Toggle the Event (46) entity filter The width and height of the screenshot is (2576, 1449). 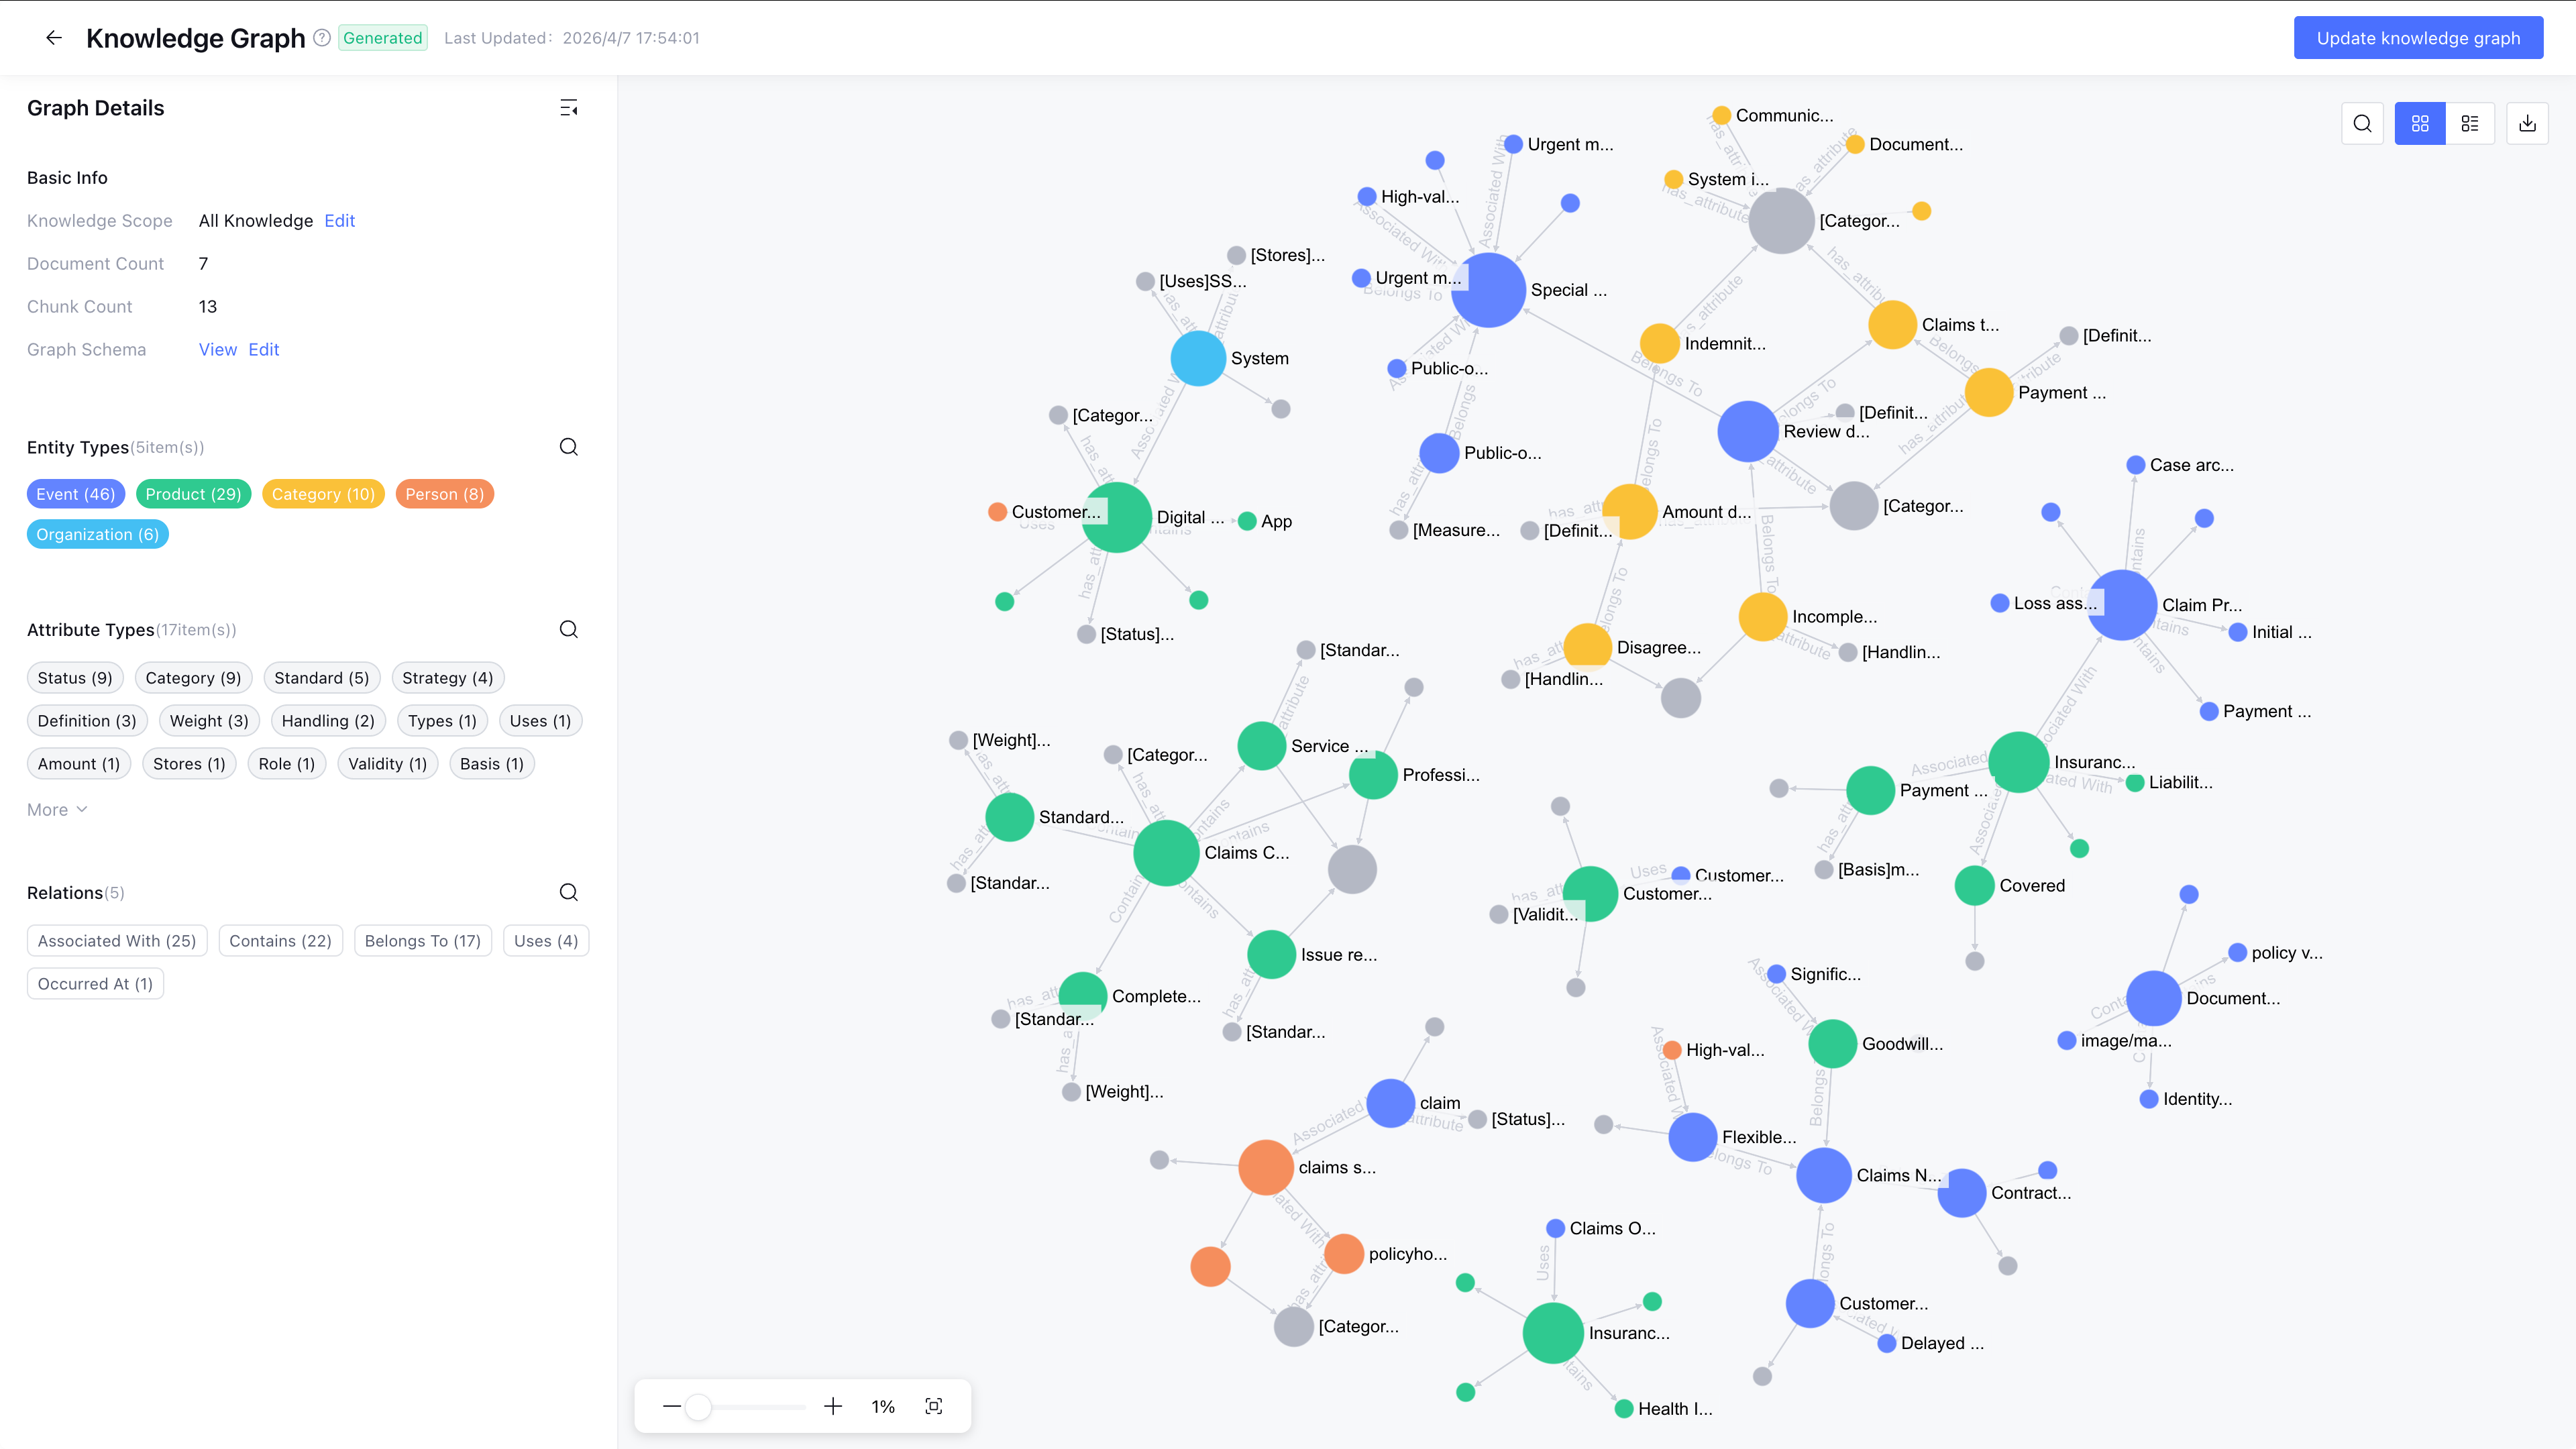(75, 494)
